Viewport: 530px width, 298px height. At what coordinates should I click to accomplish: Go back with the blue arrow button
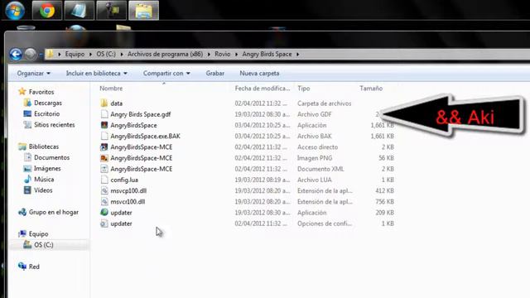point(16,54)
